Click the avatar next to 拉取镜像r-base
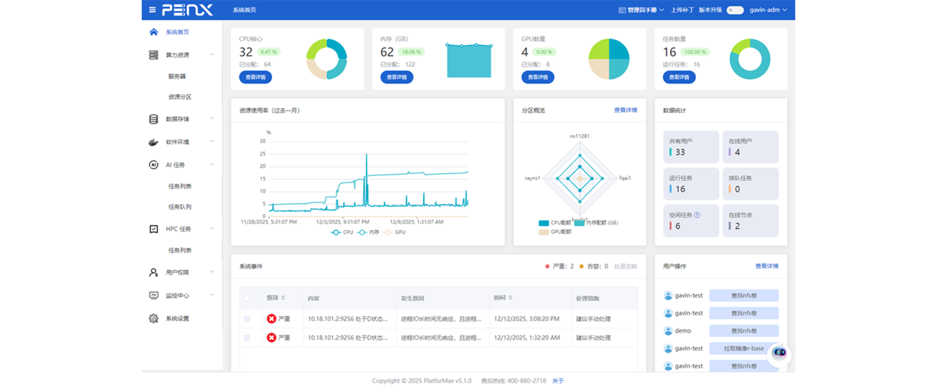This screenshot has height=387, width=937. (x=668, y=348)
